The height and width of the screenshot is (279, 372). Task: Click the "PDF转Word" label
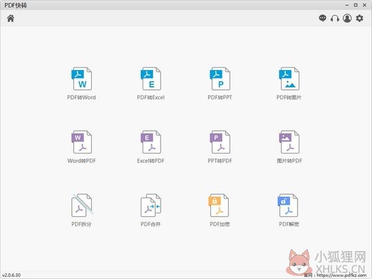coord(81,97)
